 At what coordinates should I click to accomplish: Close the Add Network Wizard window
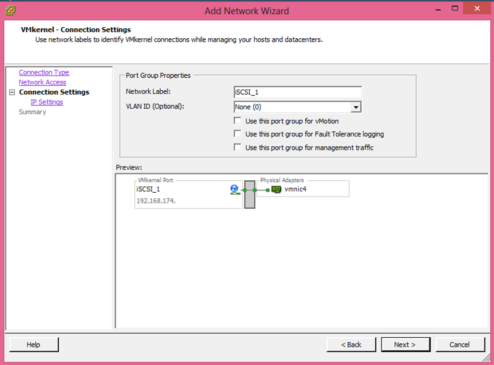coord(477,9)
